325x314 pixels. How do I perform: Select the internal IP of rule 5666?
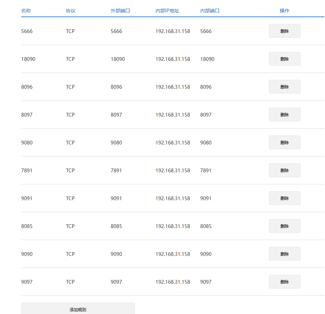172,31
